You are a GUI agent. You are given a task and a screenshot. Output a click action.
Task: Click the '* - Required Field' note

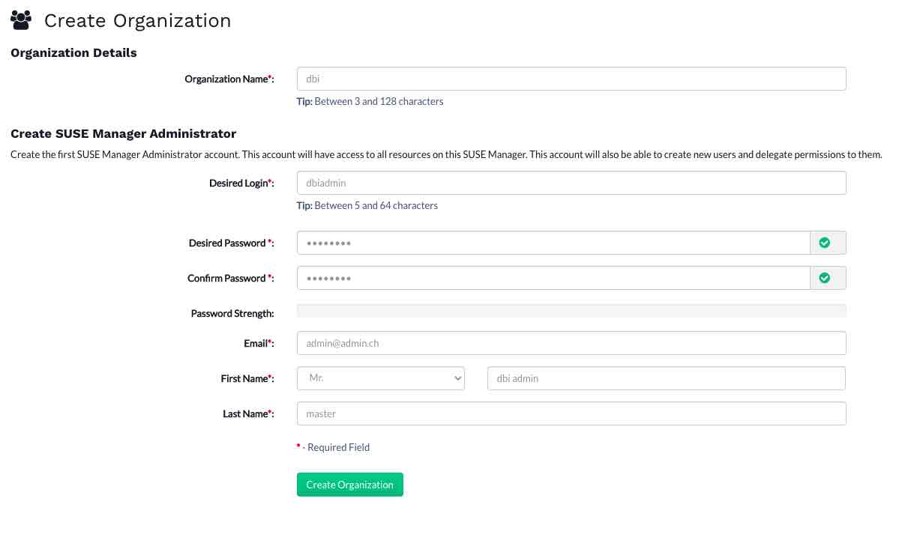click(x=334, y=447)
